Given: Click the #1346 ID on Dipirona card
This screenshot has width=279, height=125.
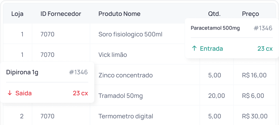Looking at the screenshot, I should point(78,72).
